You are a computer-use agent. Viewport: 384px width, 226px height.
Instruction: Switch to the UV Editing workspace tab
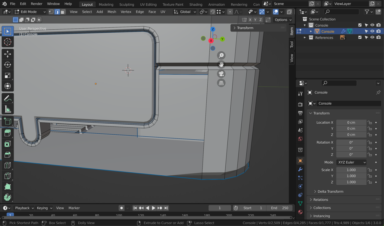[148, 4]
